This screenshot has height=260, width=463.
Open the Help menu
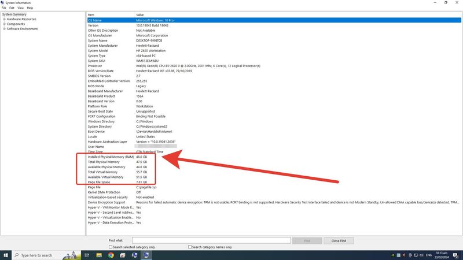click(x=30, y=8)
